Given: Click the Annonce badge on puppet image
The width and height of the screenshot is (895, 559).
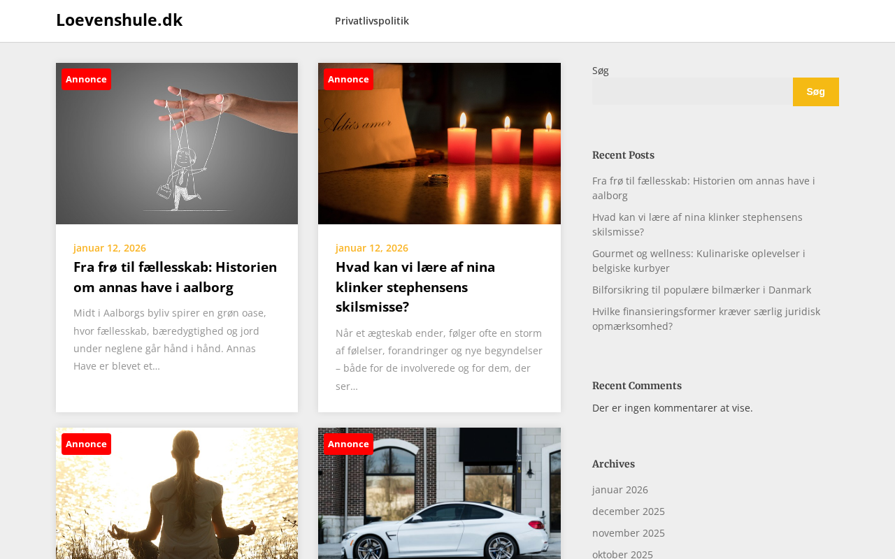Looking at the screenshot, I should [x=86, y=79].
